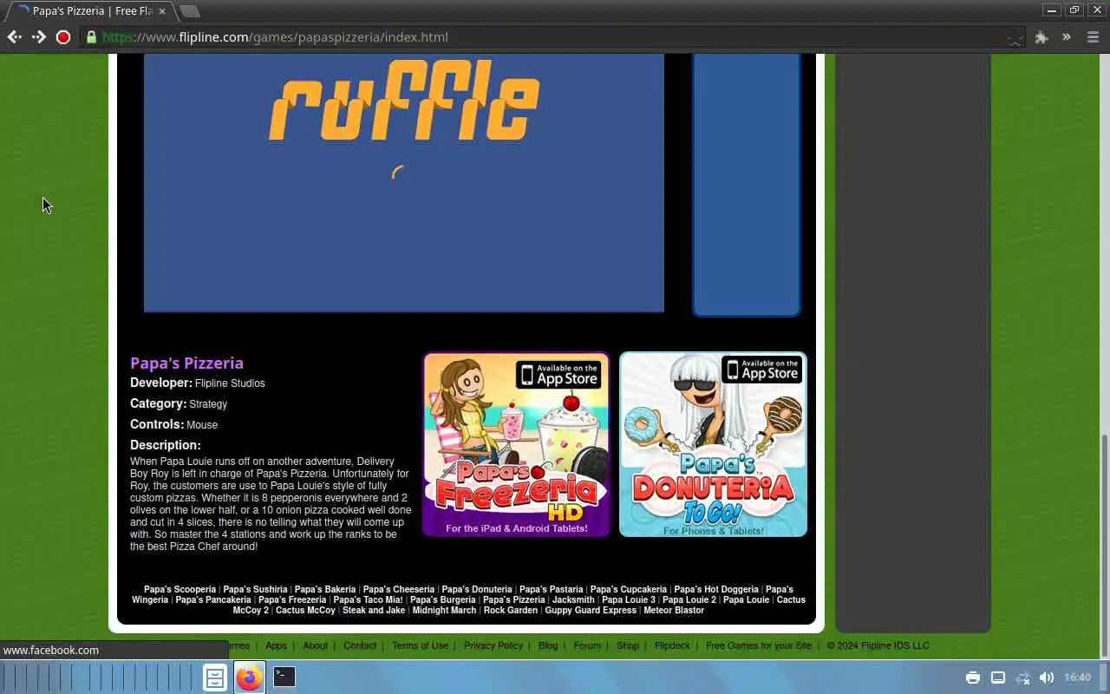The width and height of the screenshot is (1110, 694).
Task: Open Papa's Taco Mia! game link
Action: [x=368, y=600]
